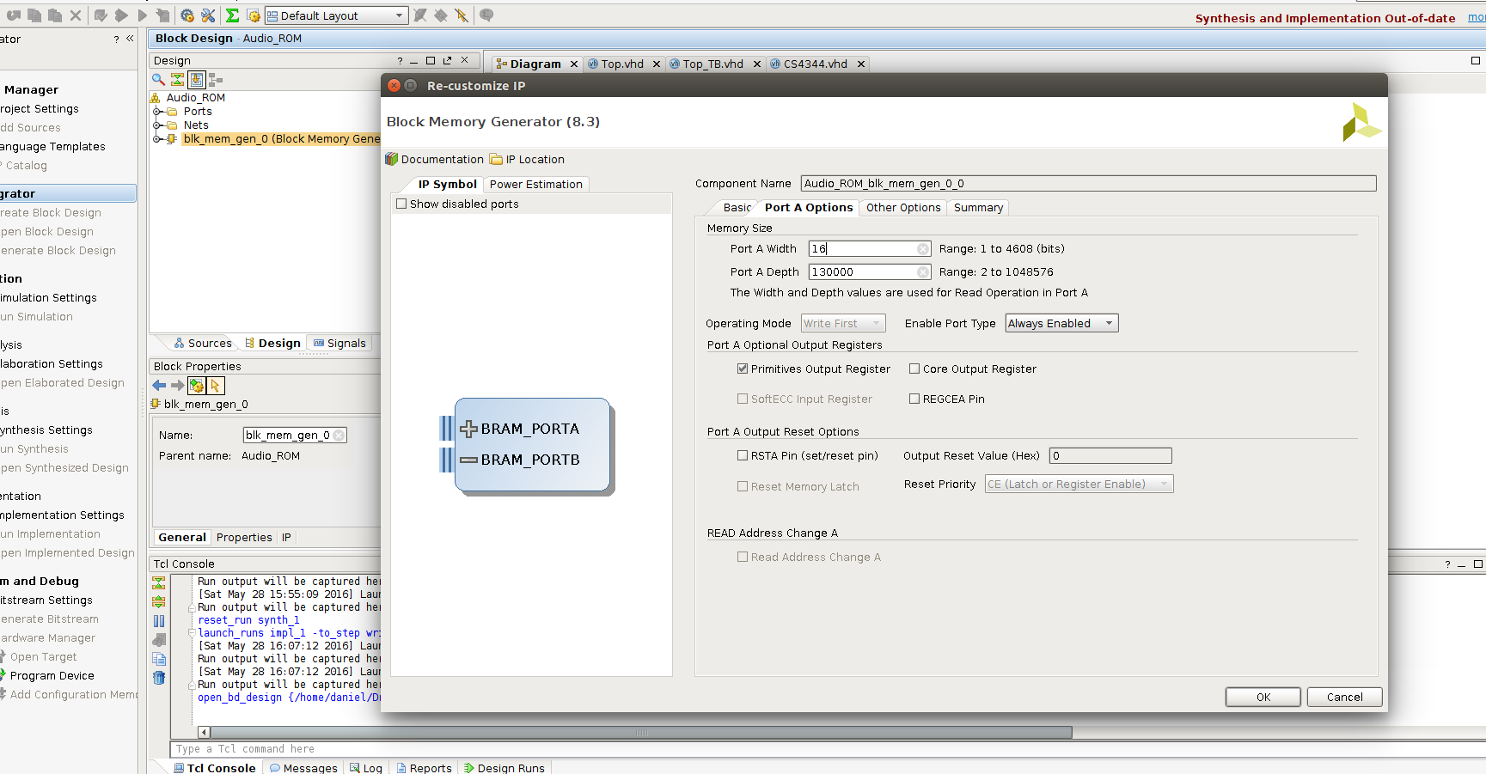Click the trash clear icon in Tcl Console
The height and width of the screenshot is (774, 1486).
pyautogui.click(x=159, y=678)
